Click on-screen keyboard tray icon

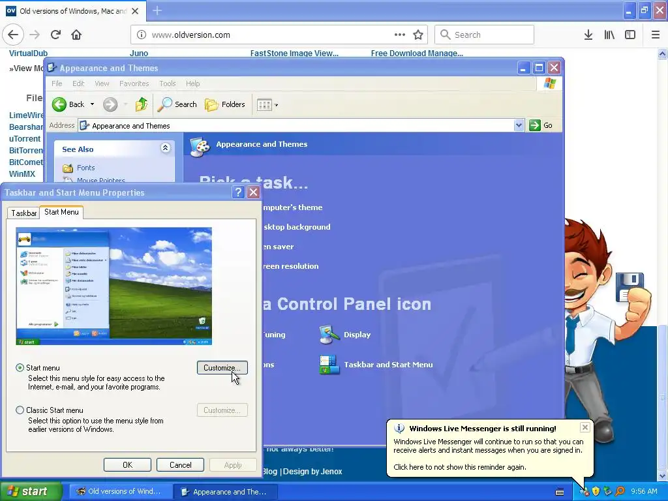(x=560, y=492)
